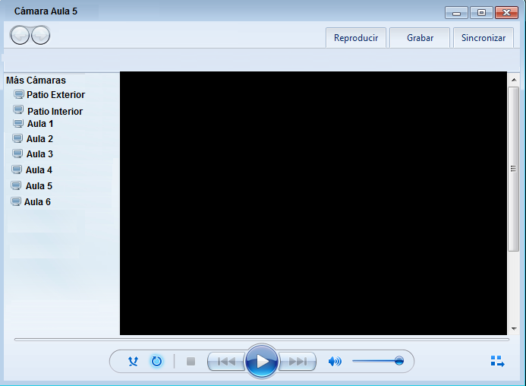Toggle shuffle mode
This screenshot has height=386, width=526.
click(x=133, y=362)
